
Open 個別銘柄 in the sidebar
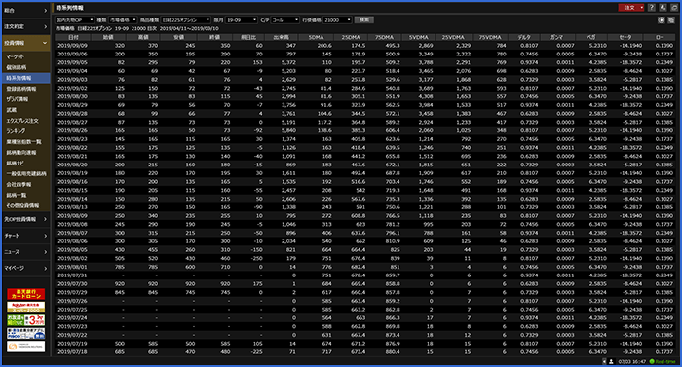(x=25, y=67)
